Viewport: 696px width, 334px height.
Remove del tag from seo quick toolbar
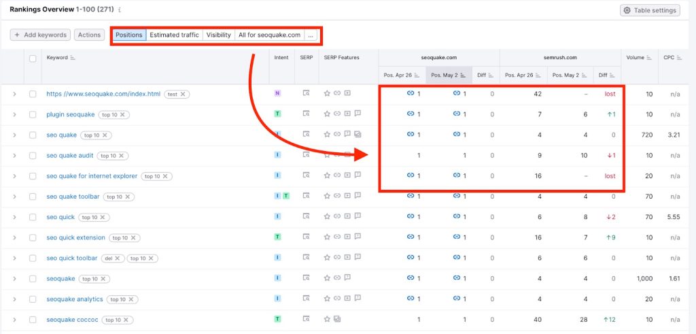click(118, 258)
